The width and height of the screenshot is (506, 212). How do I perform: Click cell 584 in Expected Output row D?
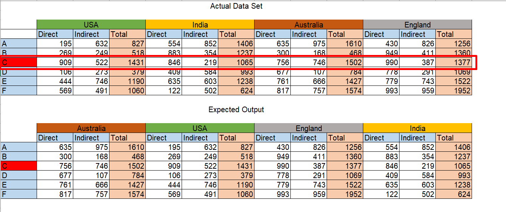(x=417, y=175)
